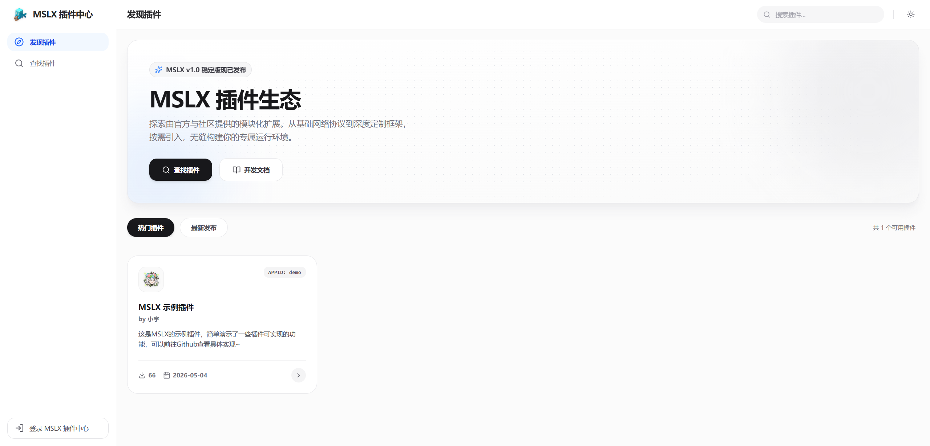Click the MSLX 插件生态 heading
The width and height of the screenshot is (930, 446).
(225, 100)
